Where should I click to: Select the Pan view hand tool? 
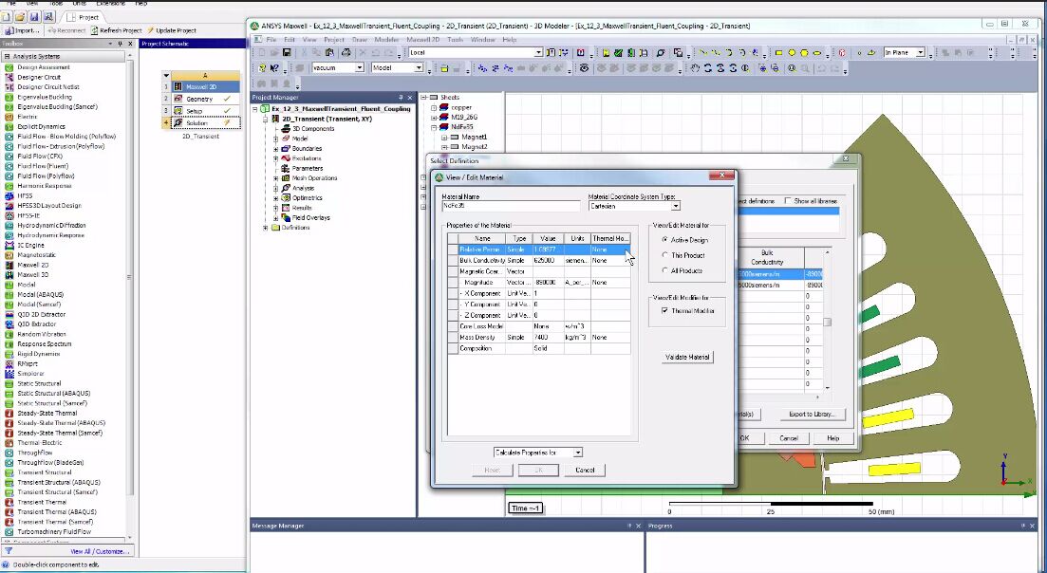[695, 68]
